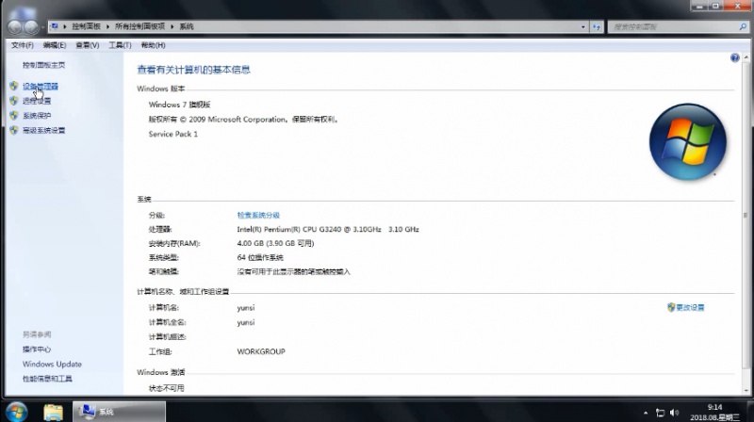Click Service Pack 1 text
The height and width of the screenshot is (422, 754).
(x=173, y=134)
